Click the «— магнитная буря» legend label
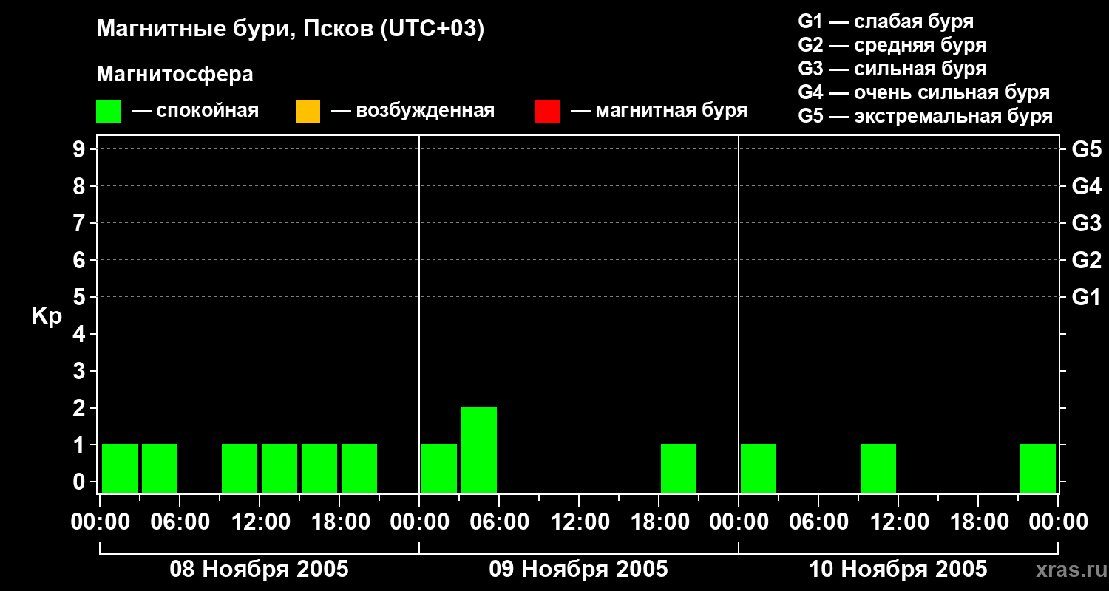 tap(659, 111)
